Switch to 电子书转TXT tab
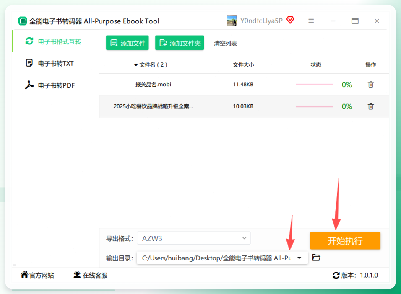This screenshot has height=294, width=401. 55,63
